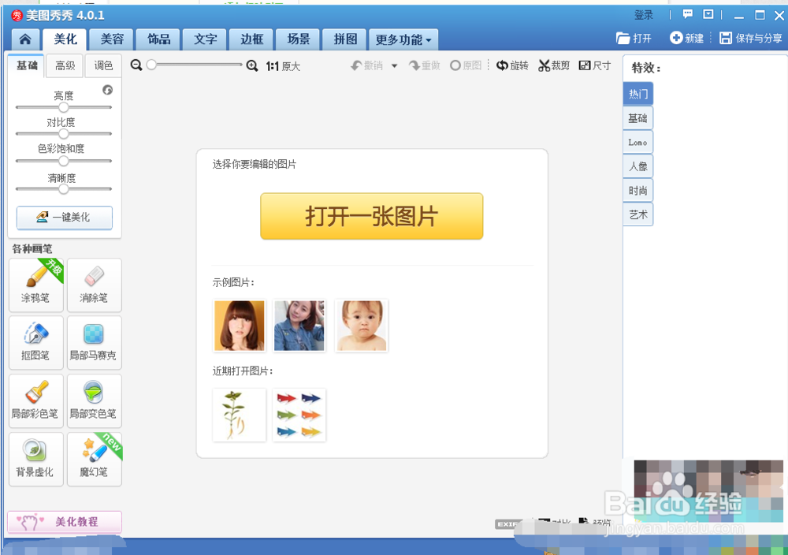
Task: Select 热门 effects category
Action: [x=637, y=94]
